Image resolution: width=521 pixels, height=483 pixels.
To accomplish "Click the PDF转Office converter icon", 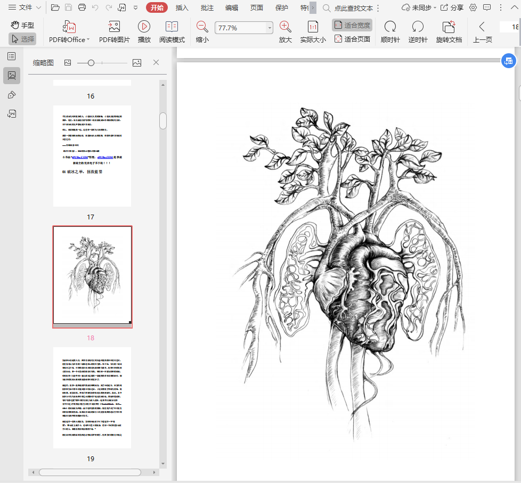I will [69, 27].
